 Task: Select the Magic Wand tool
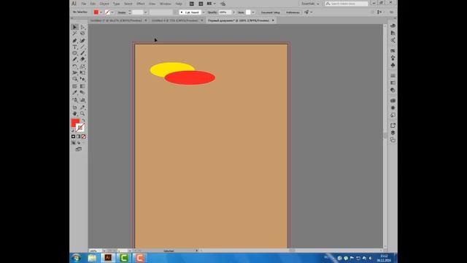74,33
